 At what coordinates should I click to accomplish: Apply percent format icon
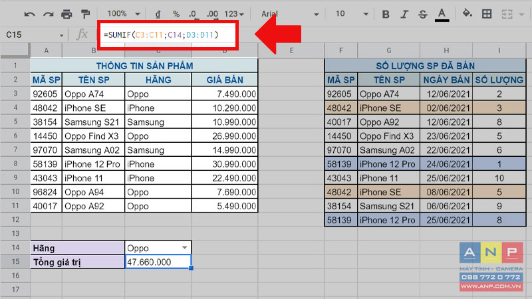176,14
